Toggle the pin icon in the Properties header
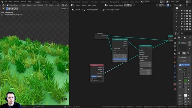This screenshot has height=108, width=192. tap(190, 37)
